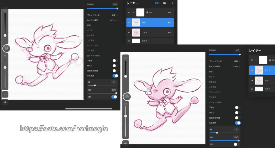The width and height of the screenshot is (275, 148).
Task: Expand the tex layer group in right window
Action: pyautogui.click(x=256, y=60)
